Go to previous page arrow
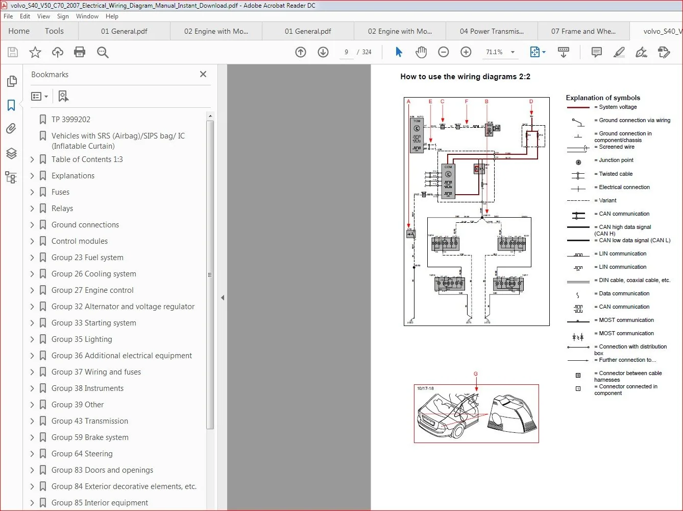The height and width of the screenshot is (511, 683). click(301, 52)
